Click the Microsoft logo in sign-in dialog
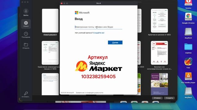The width and height of the screenshot is (197, 110). (x=82, y=13)
